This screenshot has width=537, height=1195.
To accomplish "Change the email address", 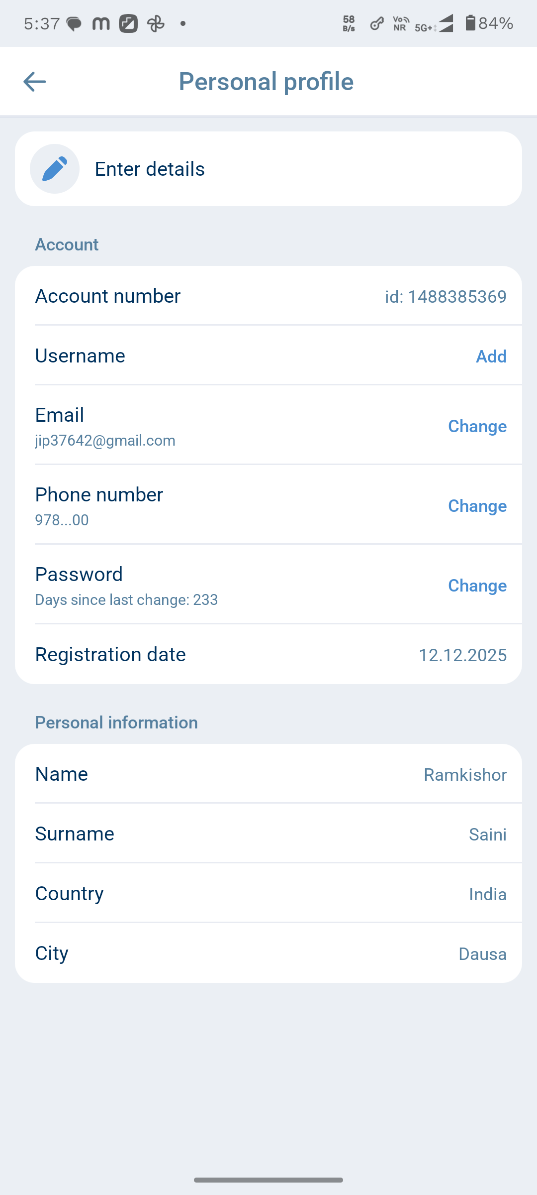I will (477, 426).
